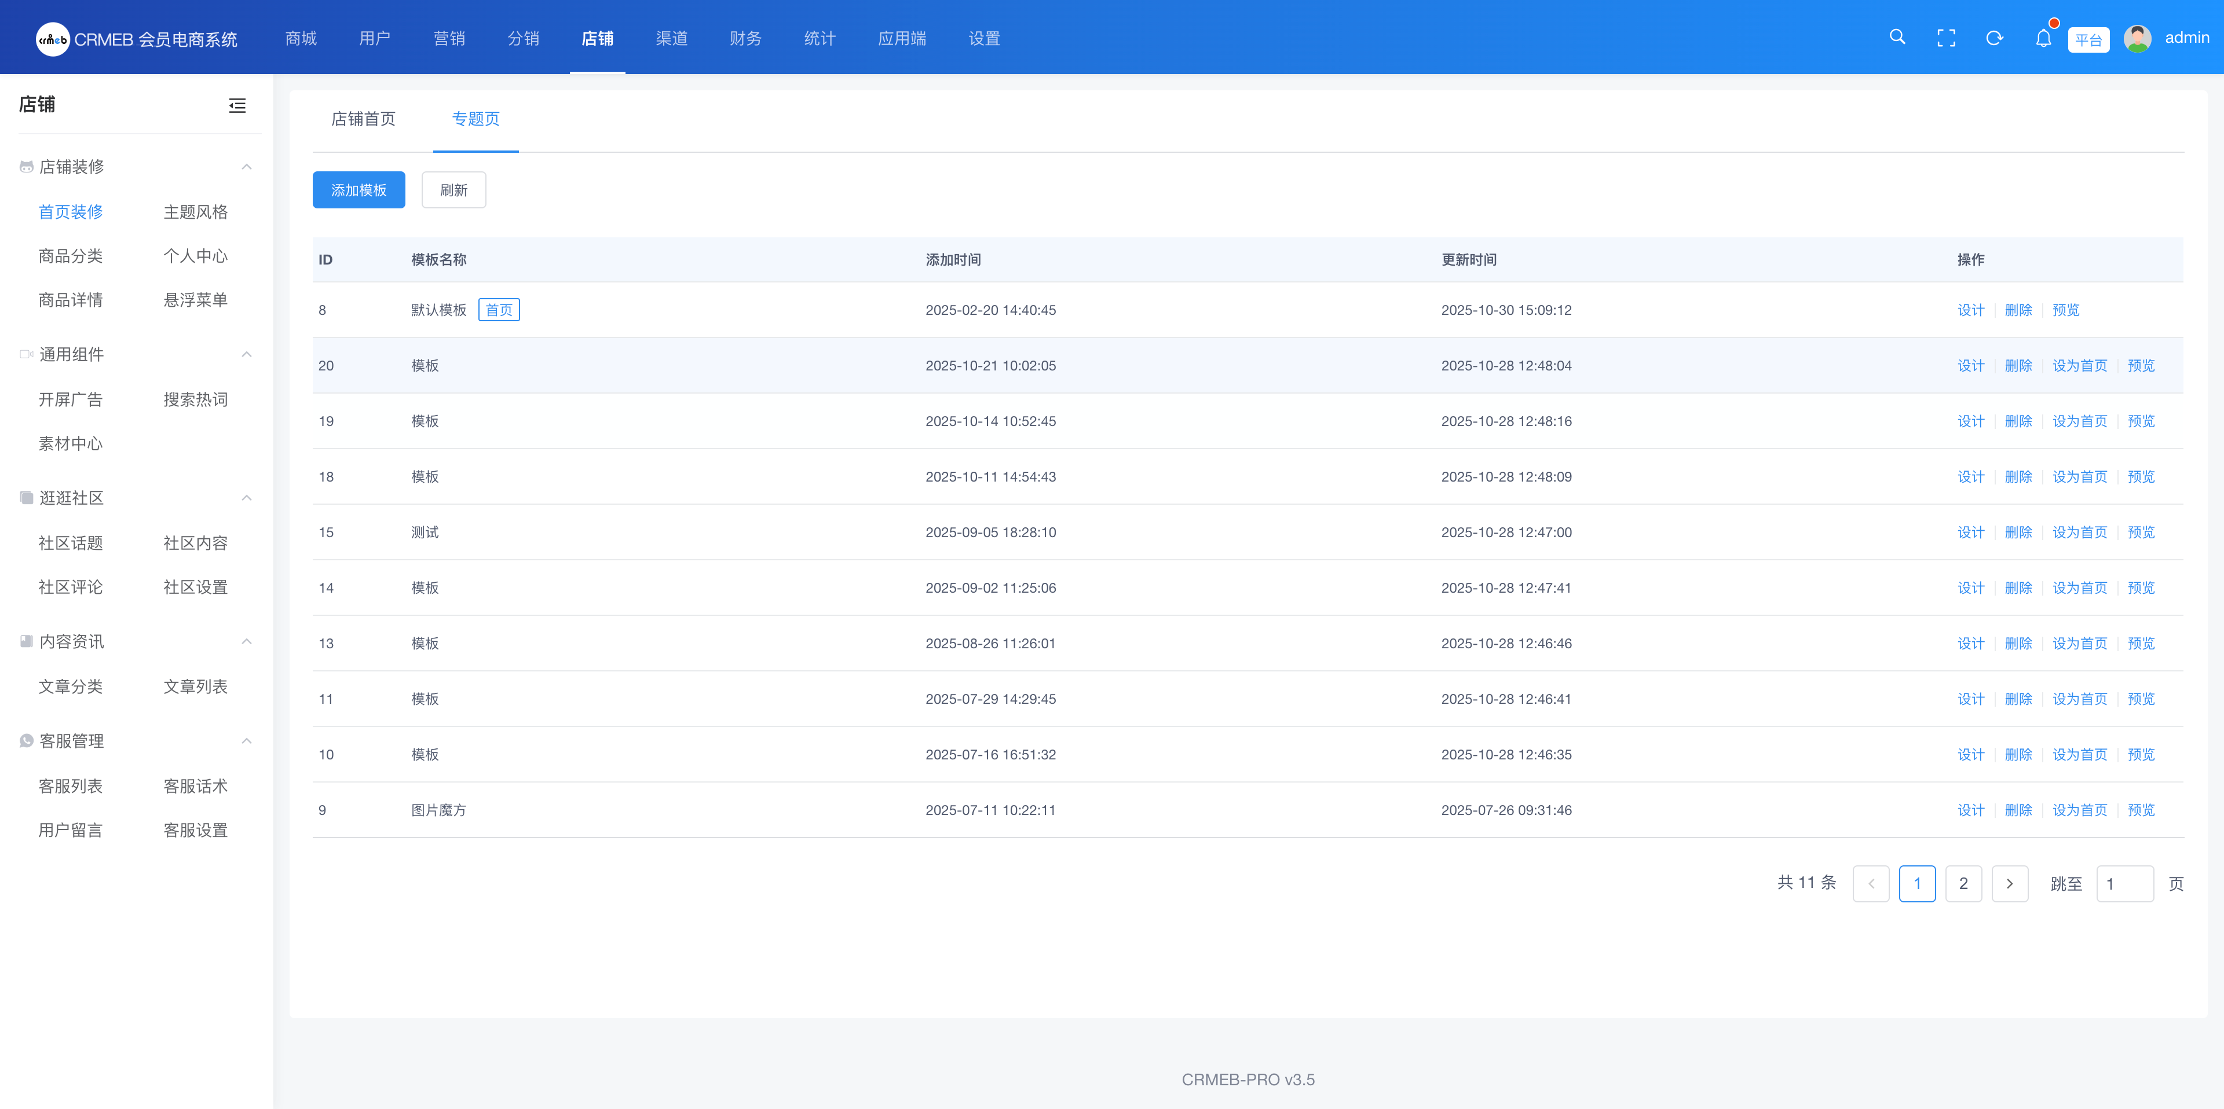
Task: Open the notifications bell
Action: pos(2043,38)
